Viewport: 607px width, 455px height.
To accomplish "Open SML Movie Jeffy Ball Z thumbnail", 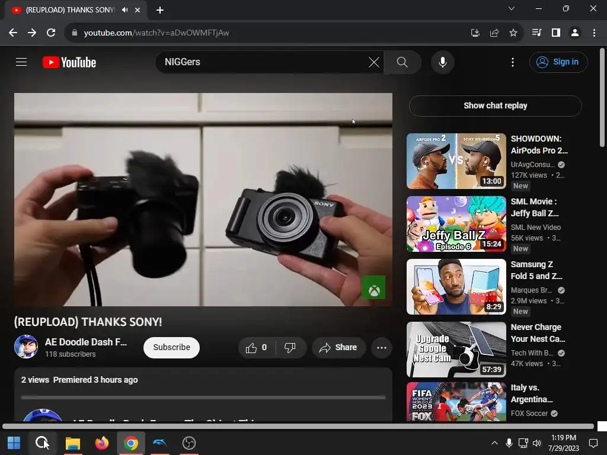I will click(456, 223).
